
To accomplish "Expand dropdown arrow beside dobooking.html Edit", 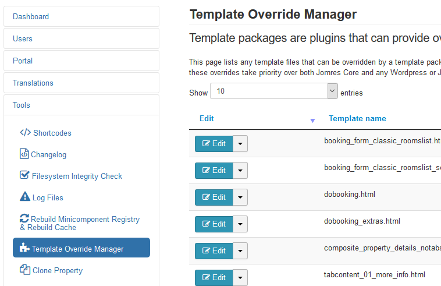I will 240,197.
